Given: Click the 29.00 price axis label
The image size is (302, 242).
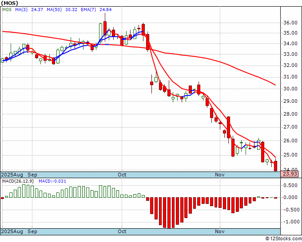Looking at the screenshot, I should [x=290, y=101].
